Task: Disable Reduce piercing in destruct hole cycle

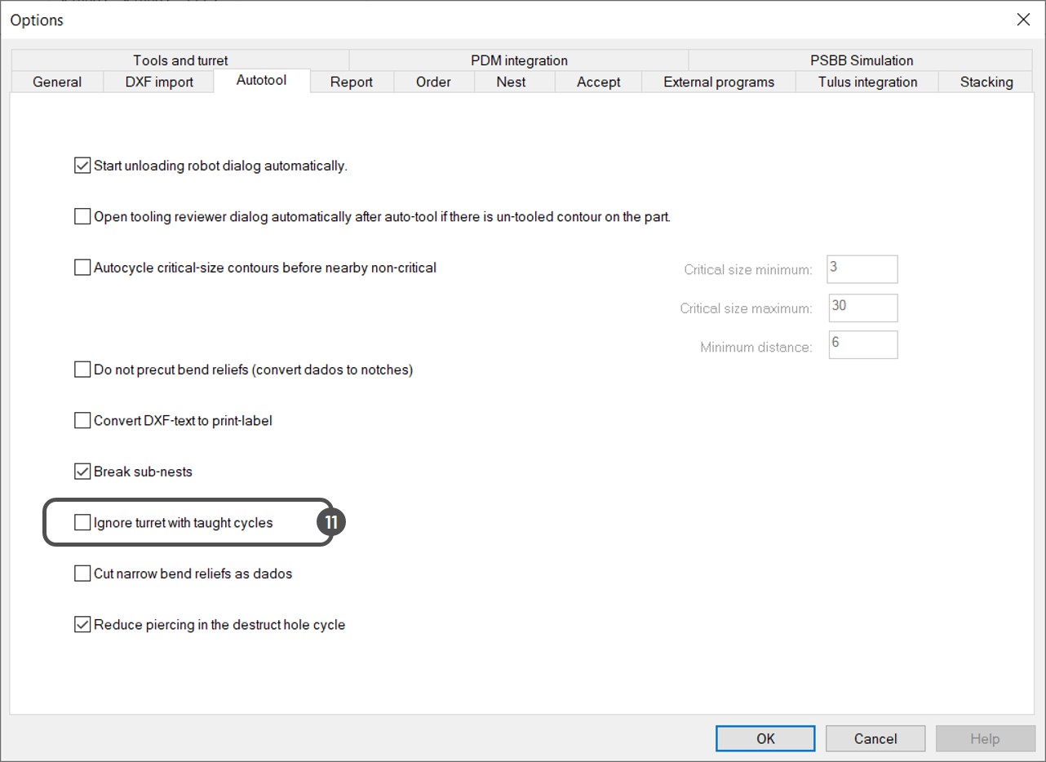Action: (82, 625)
